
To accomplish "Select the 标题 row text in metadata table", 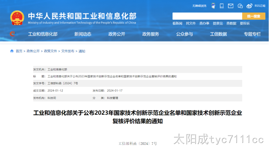I will coord(112,76).
